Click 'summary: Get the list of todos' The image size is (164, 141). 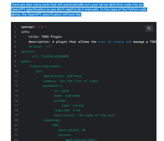[71, 81]
